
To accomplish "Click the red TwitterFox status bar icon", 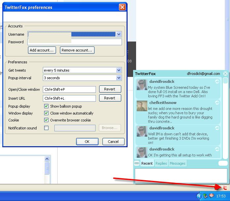I will 225,187.
